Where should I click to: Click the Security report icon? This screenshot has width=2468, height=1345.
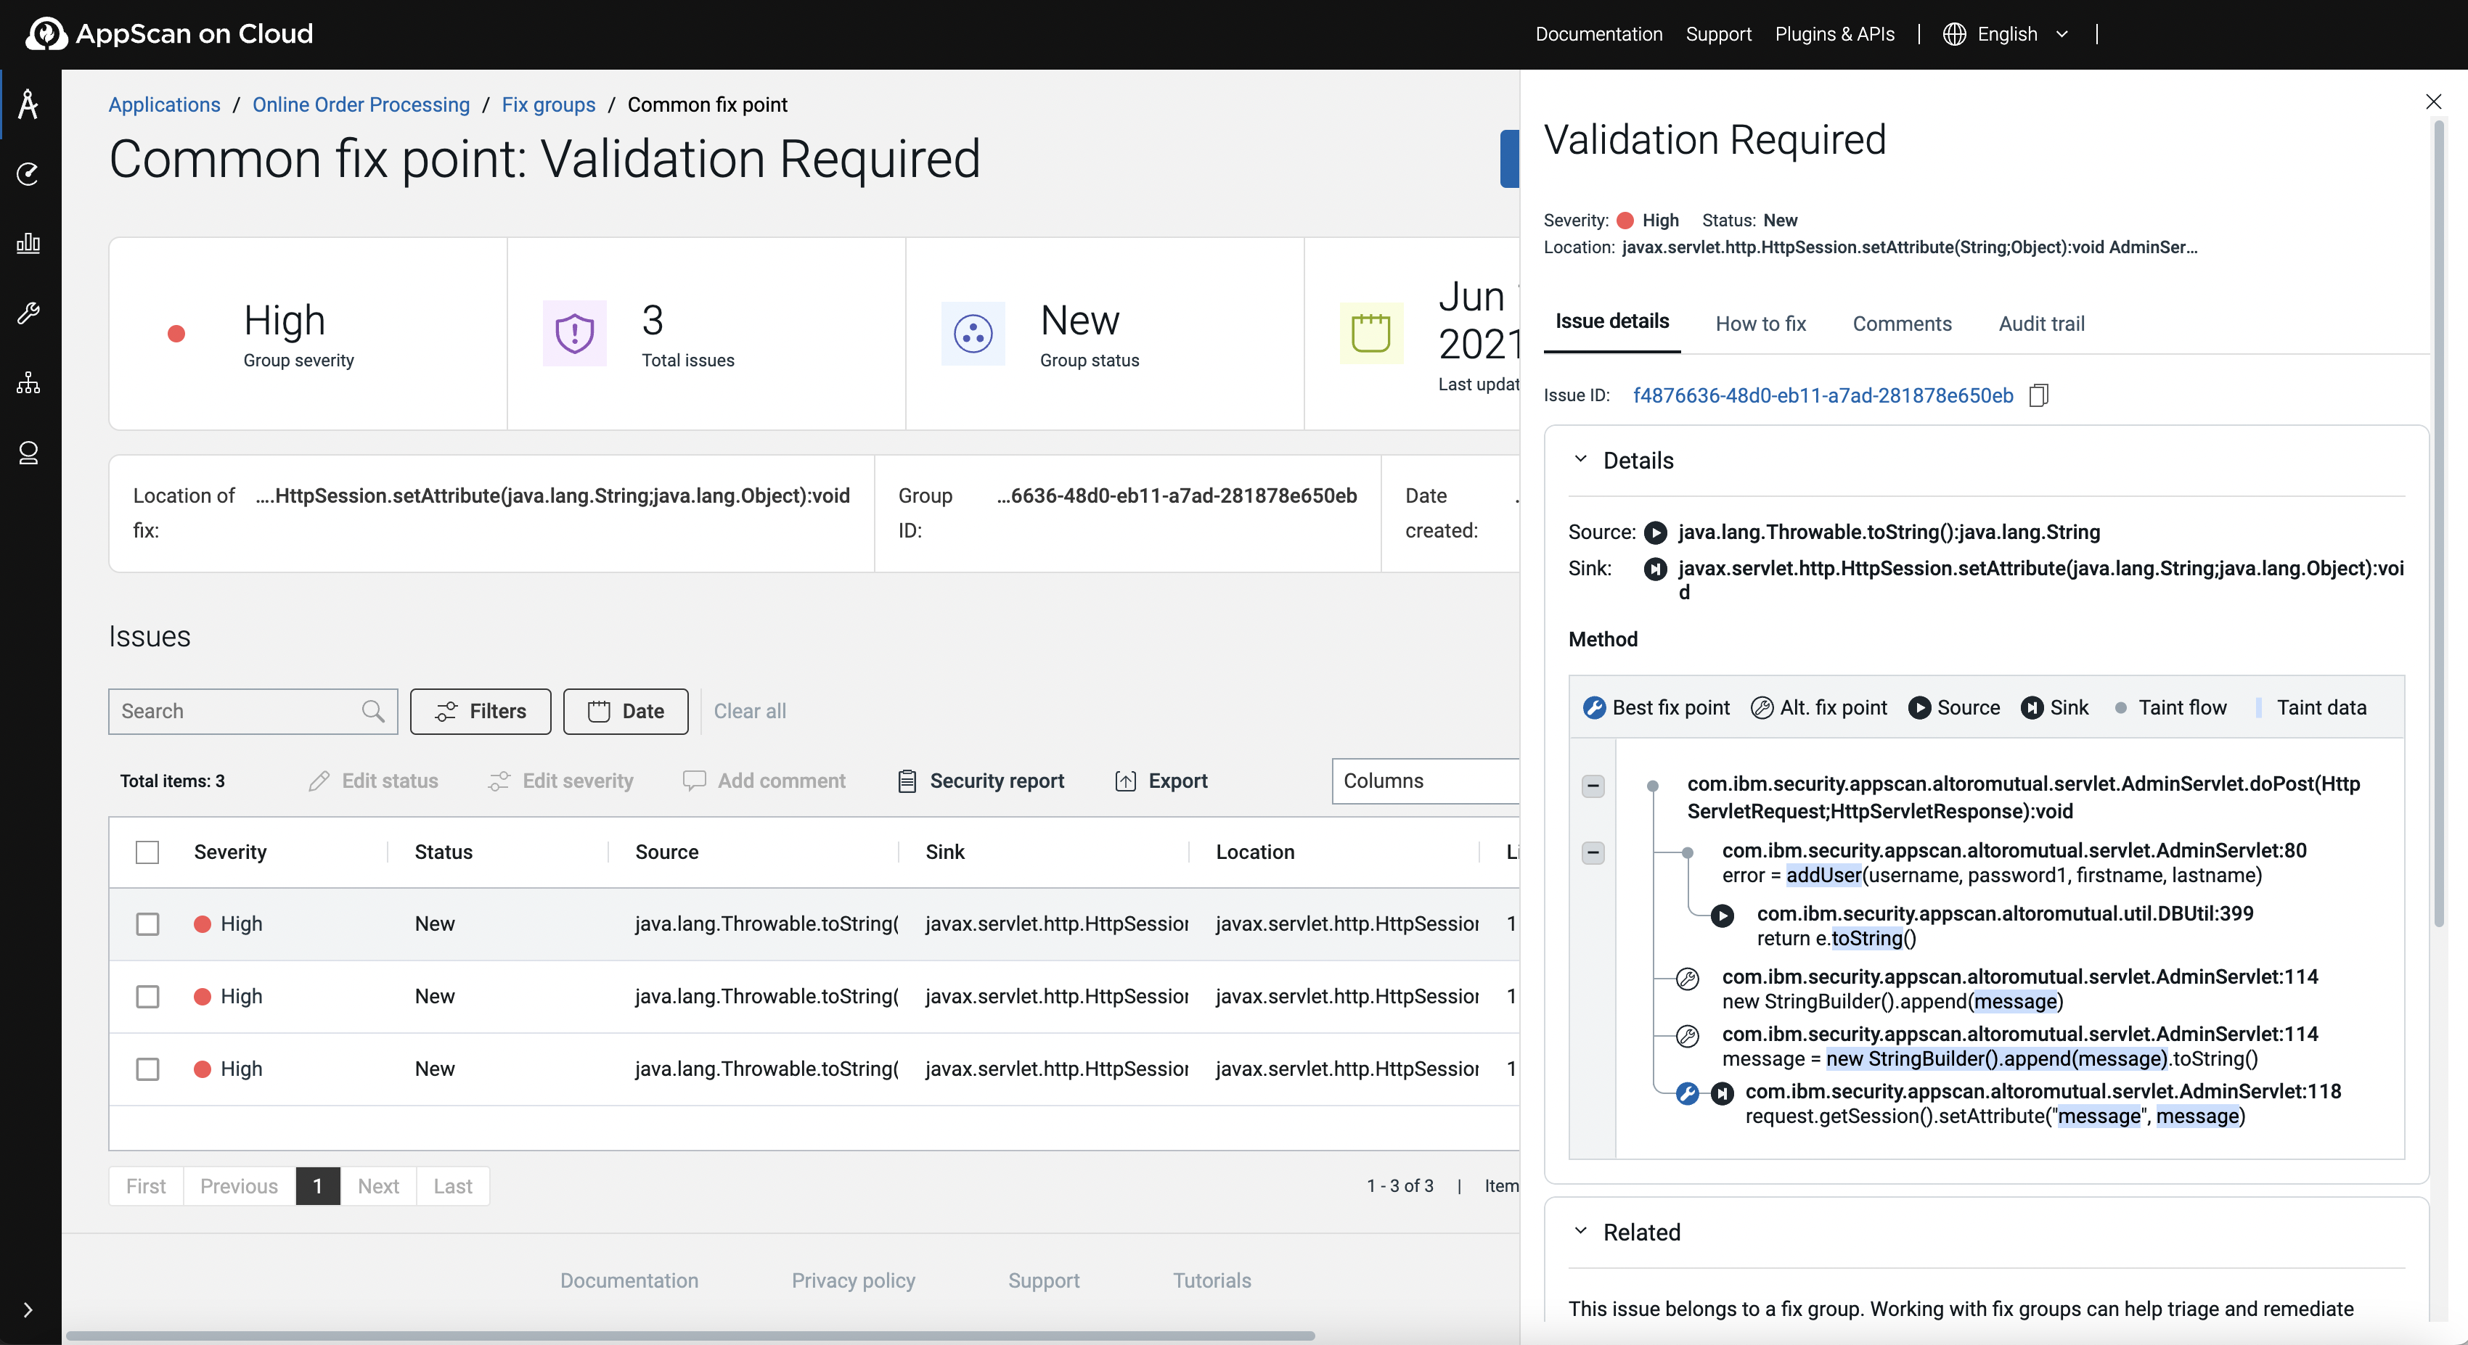pyautogui.click(x=907, y=781)
